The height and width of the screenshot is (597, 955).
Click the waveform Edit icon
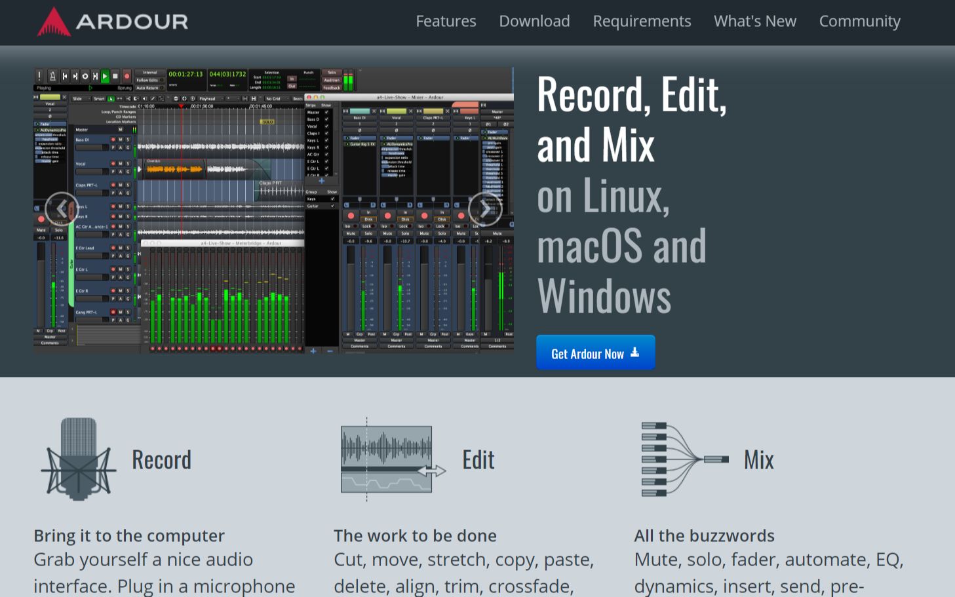pyautogui.click(x=393, y=459)
